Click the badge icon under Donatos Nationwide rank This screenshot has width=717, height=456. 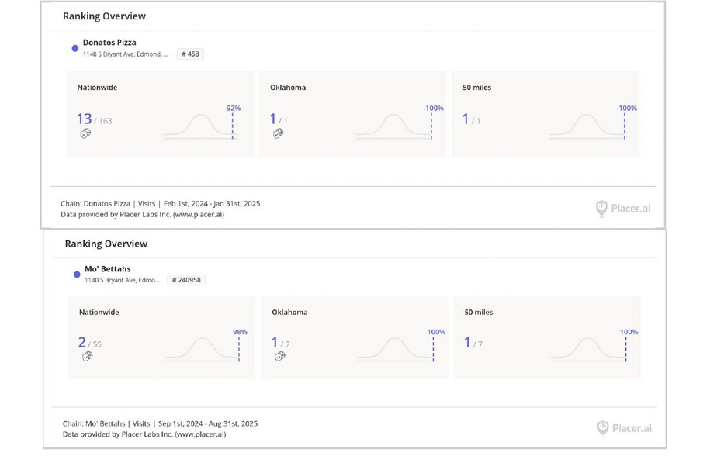pos(85,133)
